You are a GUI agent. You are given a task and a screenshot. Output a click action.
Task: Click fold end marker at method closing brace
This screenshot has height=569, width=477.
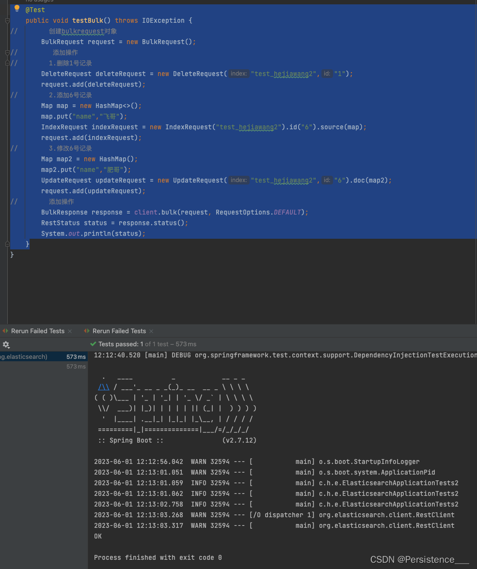tap(7, 244)
